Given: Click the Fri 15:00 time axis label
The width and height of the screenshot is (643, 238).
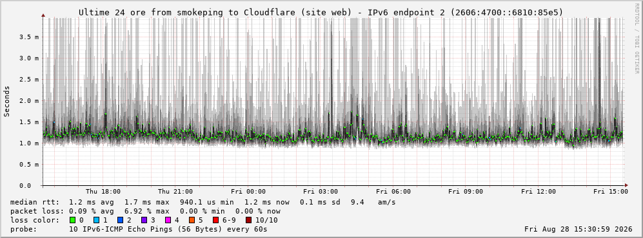Looking at the screenshot, I should coord(611,192).
